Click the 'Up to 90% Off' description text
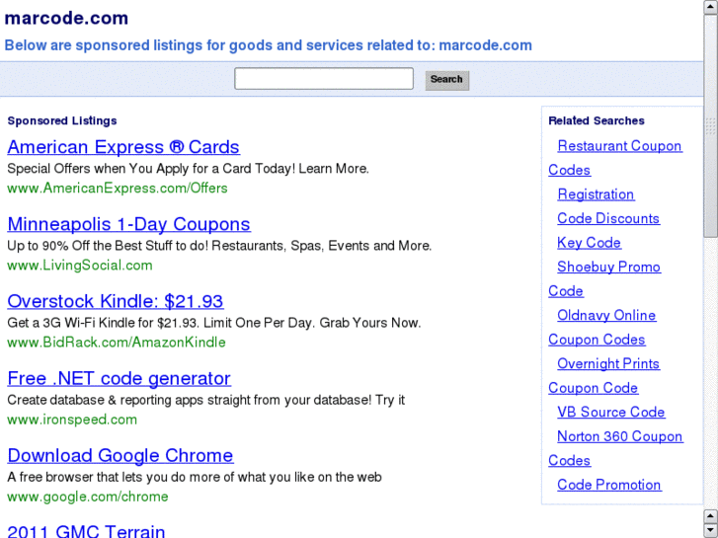 (x=219, y=246)
